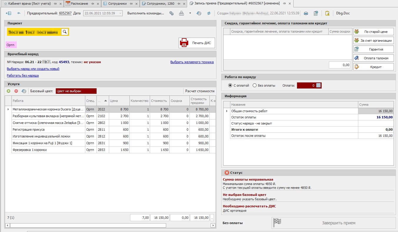Click the printer icon in top toolbar
The image size is (398, 232).
pyautogui.click(x=306, y=13)
